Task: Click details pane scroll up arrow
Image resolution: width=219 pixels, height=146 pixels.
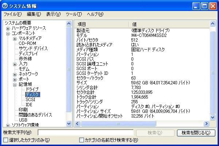Action: pyautogui.click(x=212, y=23)
